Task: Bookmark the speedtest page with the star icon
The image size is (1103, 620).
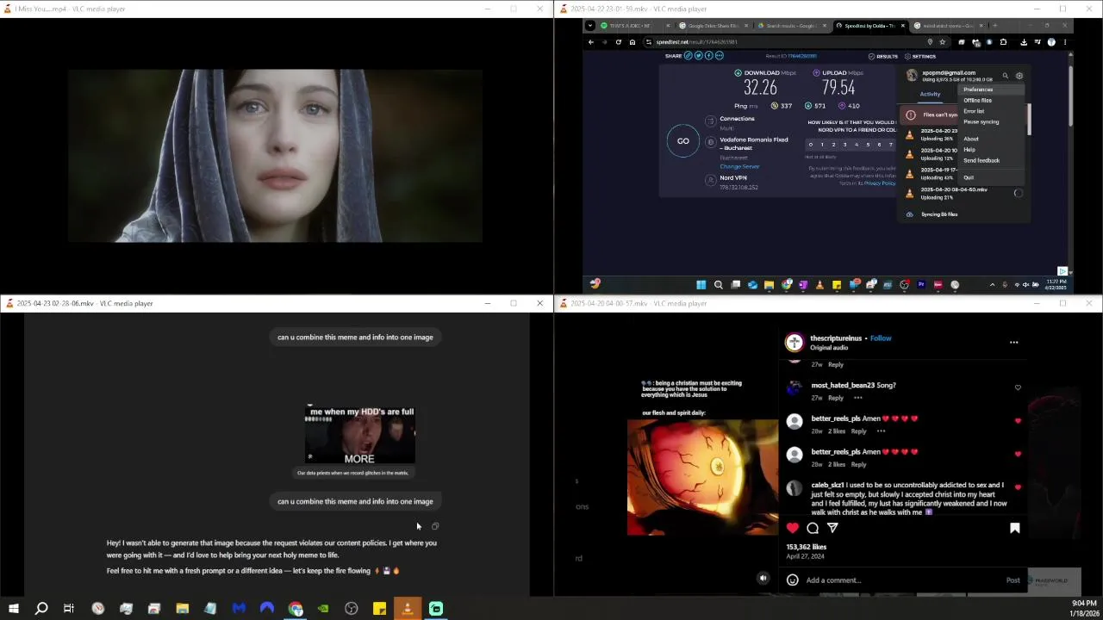Action: [942, 42]
